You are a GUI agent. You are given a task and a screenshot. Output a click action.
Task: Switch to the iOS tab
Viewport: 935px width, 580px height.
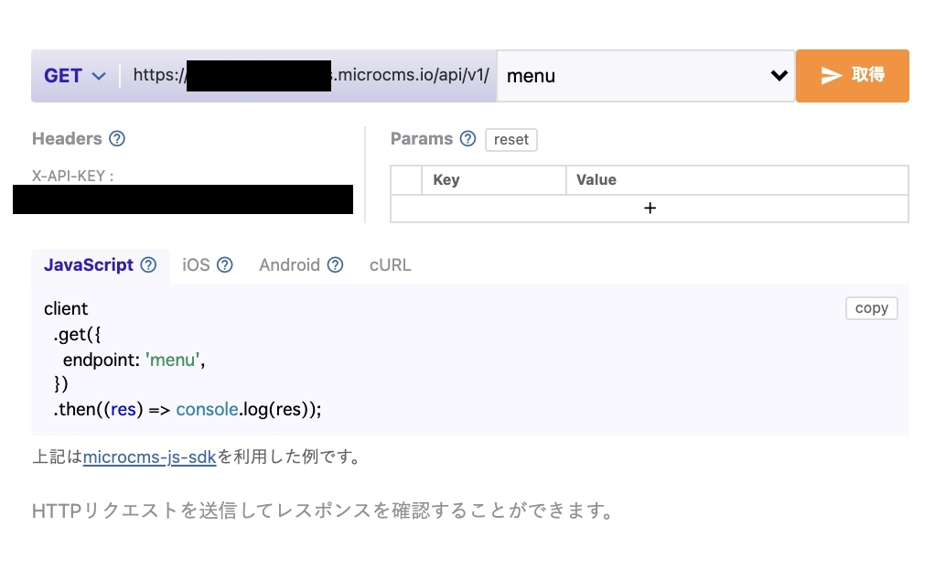(197, 264)
